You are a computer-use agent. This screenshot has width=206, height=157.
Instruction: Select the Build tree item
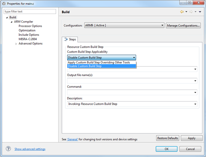[13, 17]
